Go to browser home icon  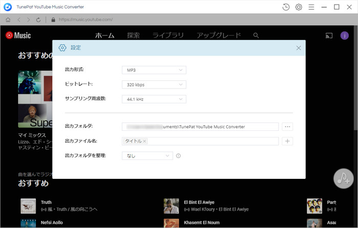(8, 20)
